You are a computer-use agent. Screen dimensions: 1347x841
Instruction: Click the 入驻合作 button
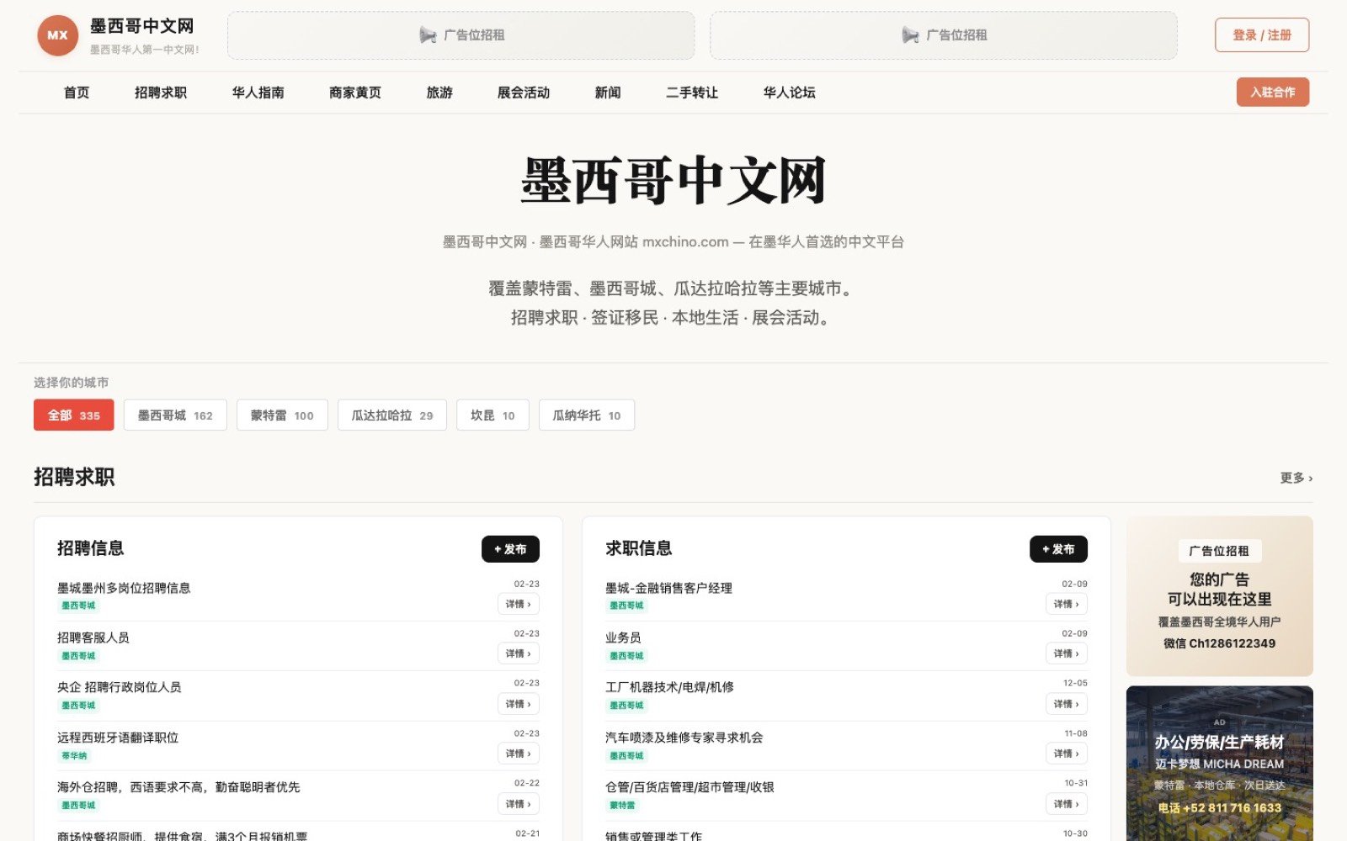(1272, 92)
